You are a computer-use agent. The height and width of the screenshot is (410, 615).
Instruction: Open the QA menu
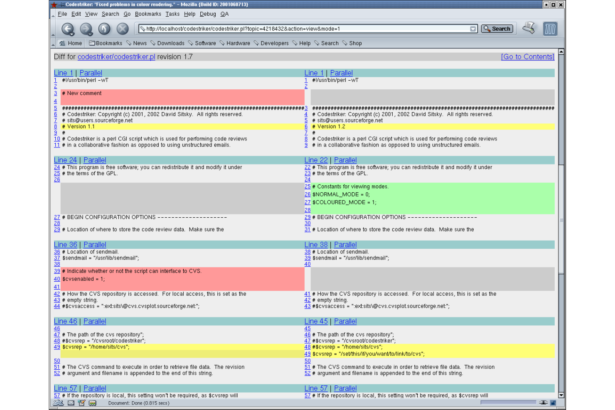tap(224, 14)
